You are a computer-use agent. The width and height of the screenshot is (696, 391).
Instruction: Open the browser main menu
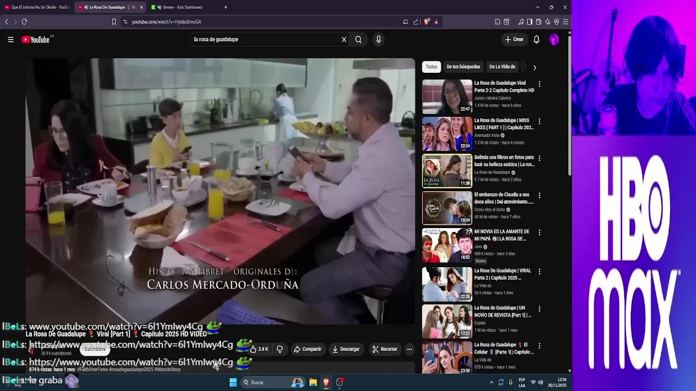pyautogui.click(x=565, y=22)
